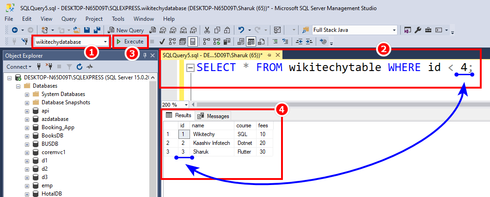The image size is (490, 197).
Task: Switch to the Results tab
Action: point(178,115)
